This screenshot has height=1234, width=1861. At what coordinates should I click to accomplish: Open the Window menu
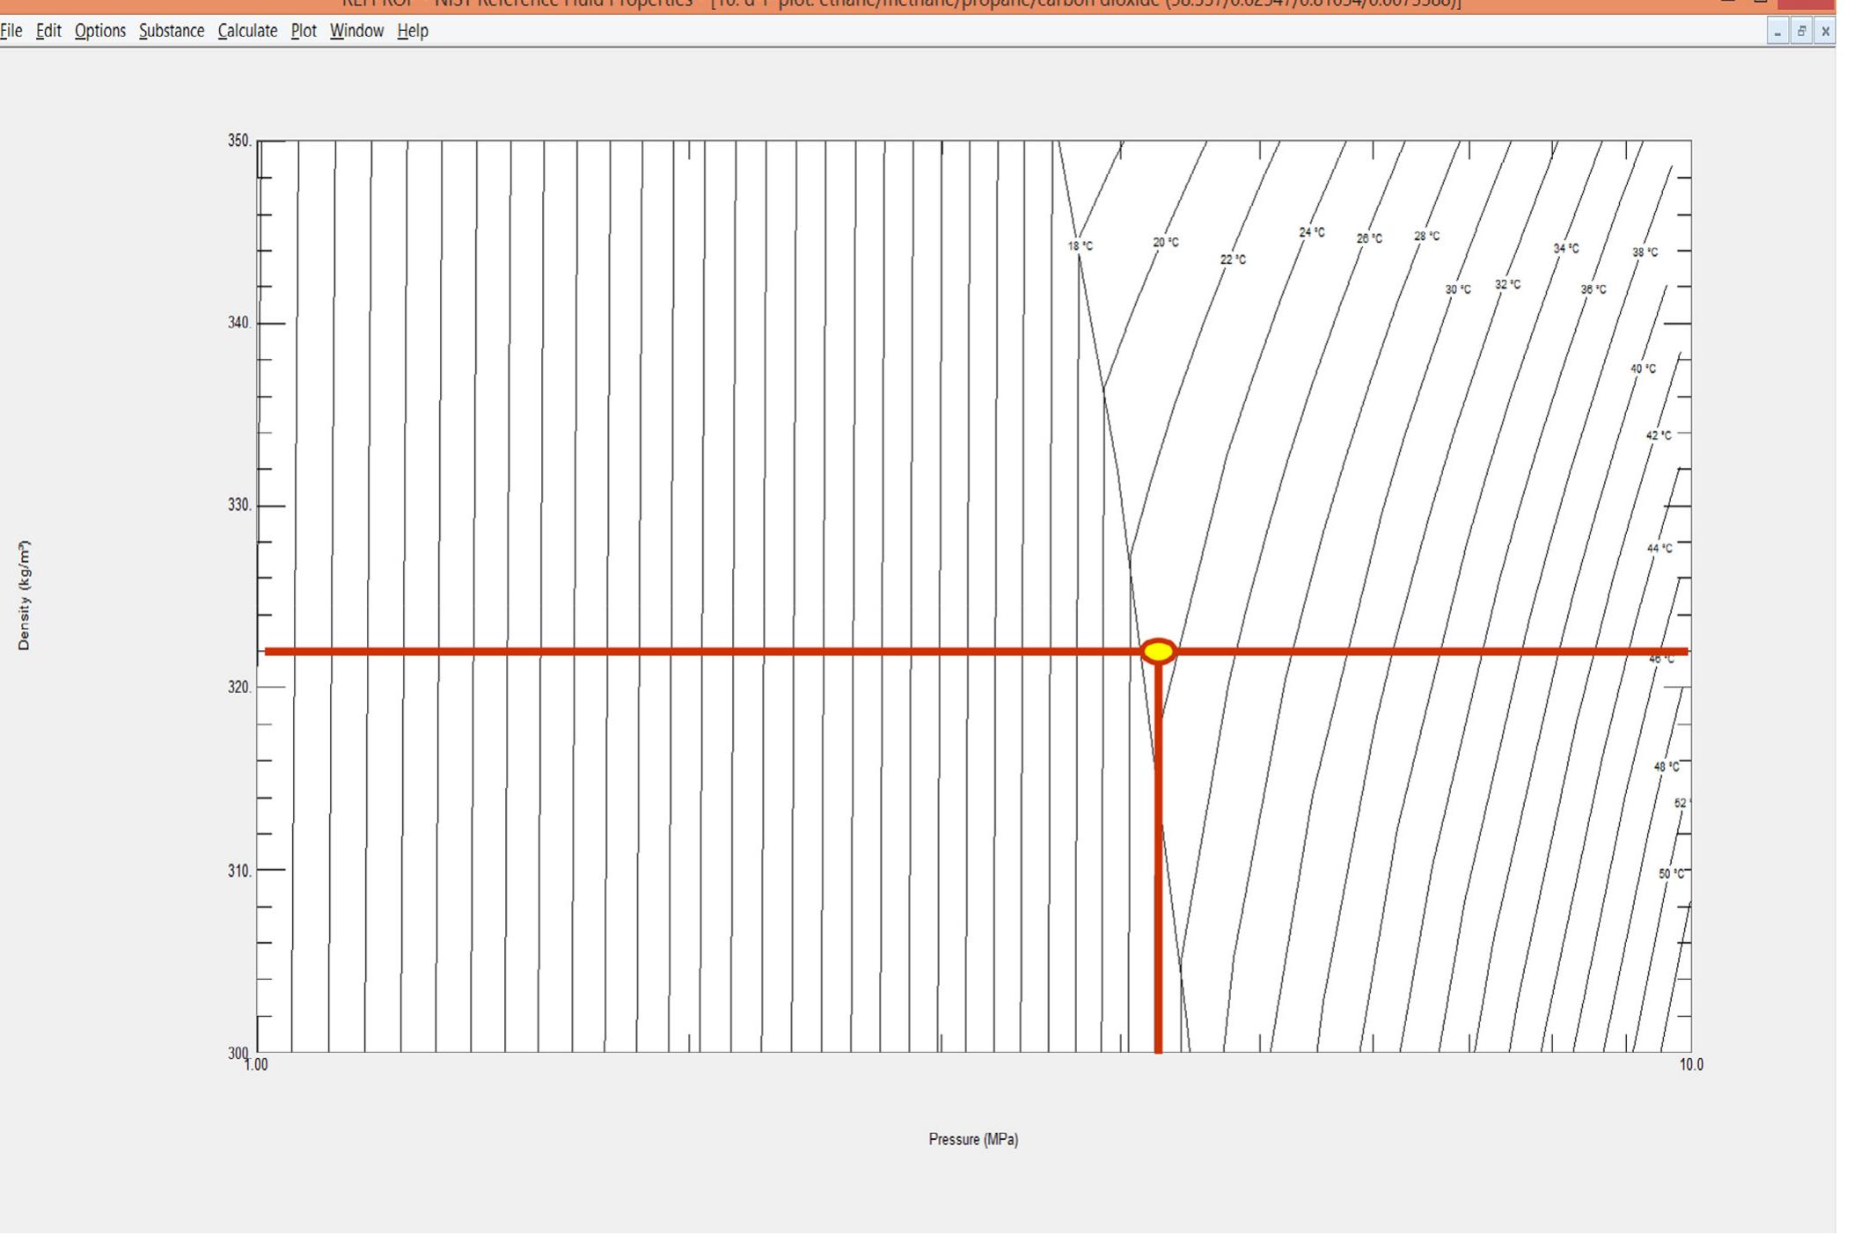pos(356,31)
